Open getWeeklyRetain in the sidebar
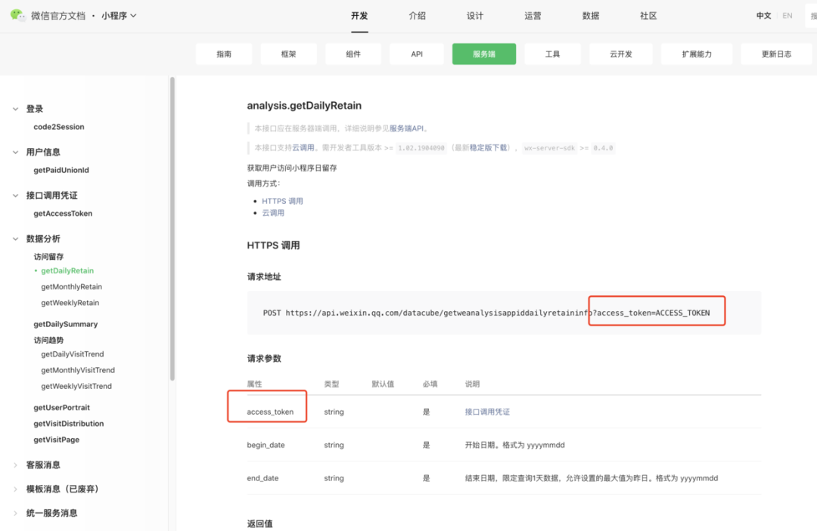The width and height of the screenshot is (817, 531). tap(70, 303)
